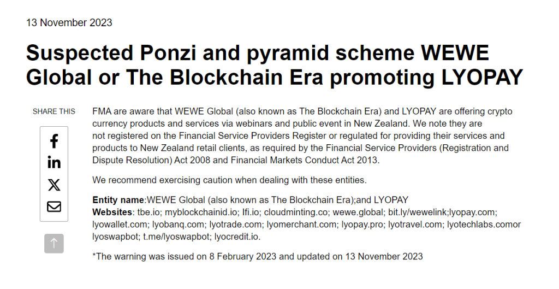
Task: Click the tbe.io website text
Action: tap(148, 213)
